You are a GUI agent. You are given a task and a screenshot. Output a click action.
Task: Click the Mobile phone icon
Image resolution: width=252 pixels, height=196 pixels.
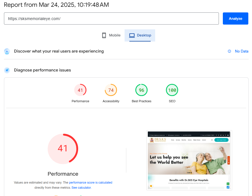104,35
